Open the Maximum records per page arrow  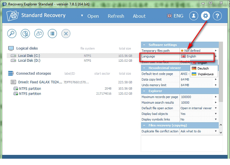(x=216, y=97)
